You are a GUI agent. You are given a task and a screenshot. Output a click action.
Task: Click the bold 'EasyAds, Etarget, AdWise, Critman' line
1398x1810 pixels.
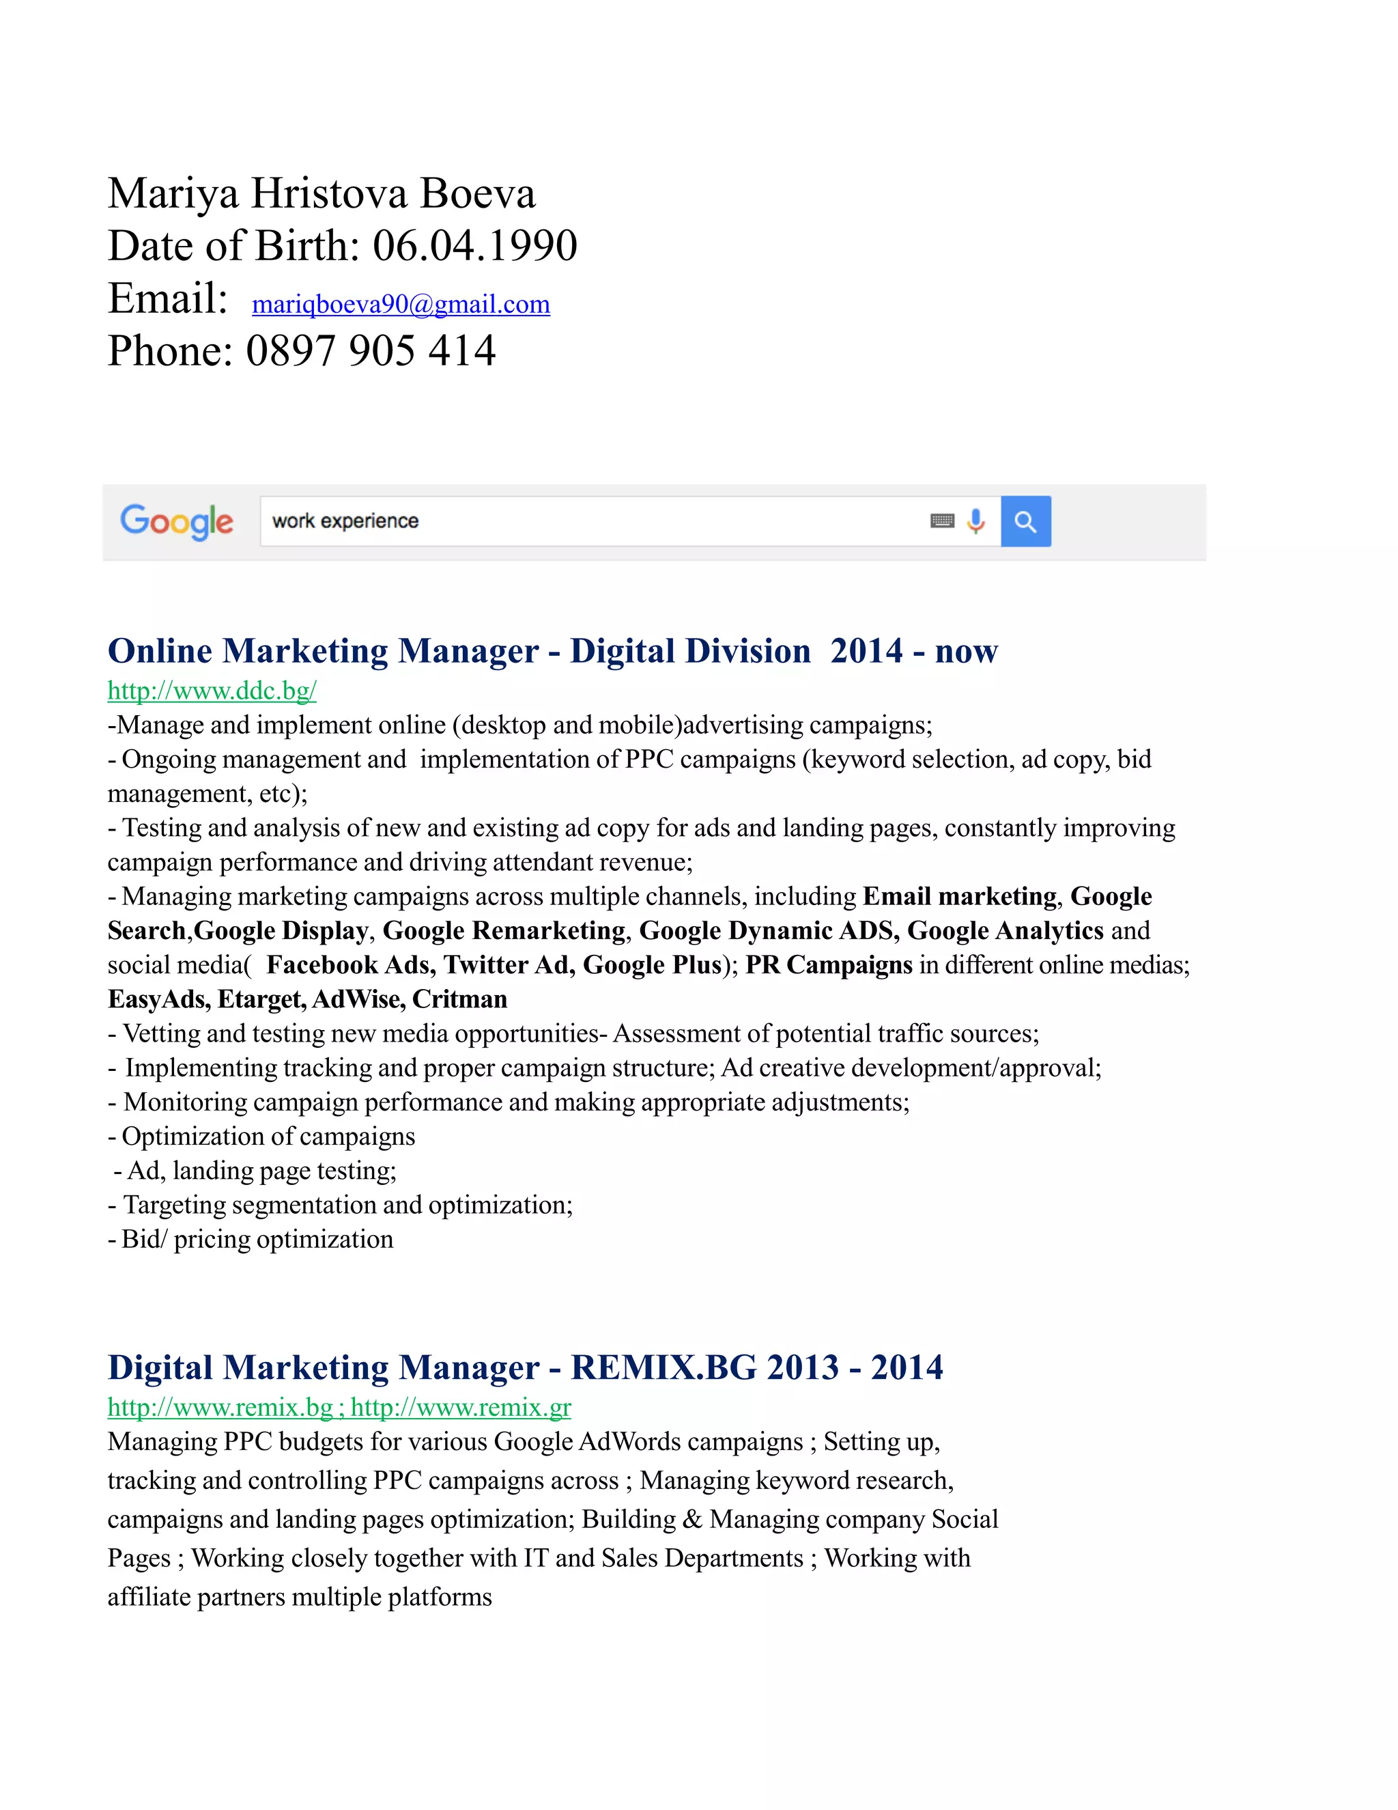pyautogui.click(x=307, y=999)
